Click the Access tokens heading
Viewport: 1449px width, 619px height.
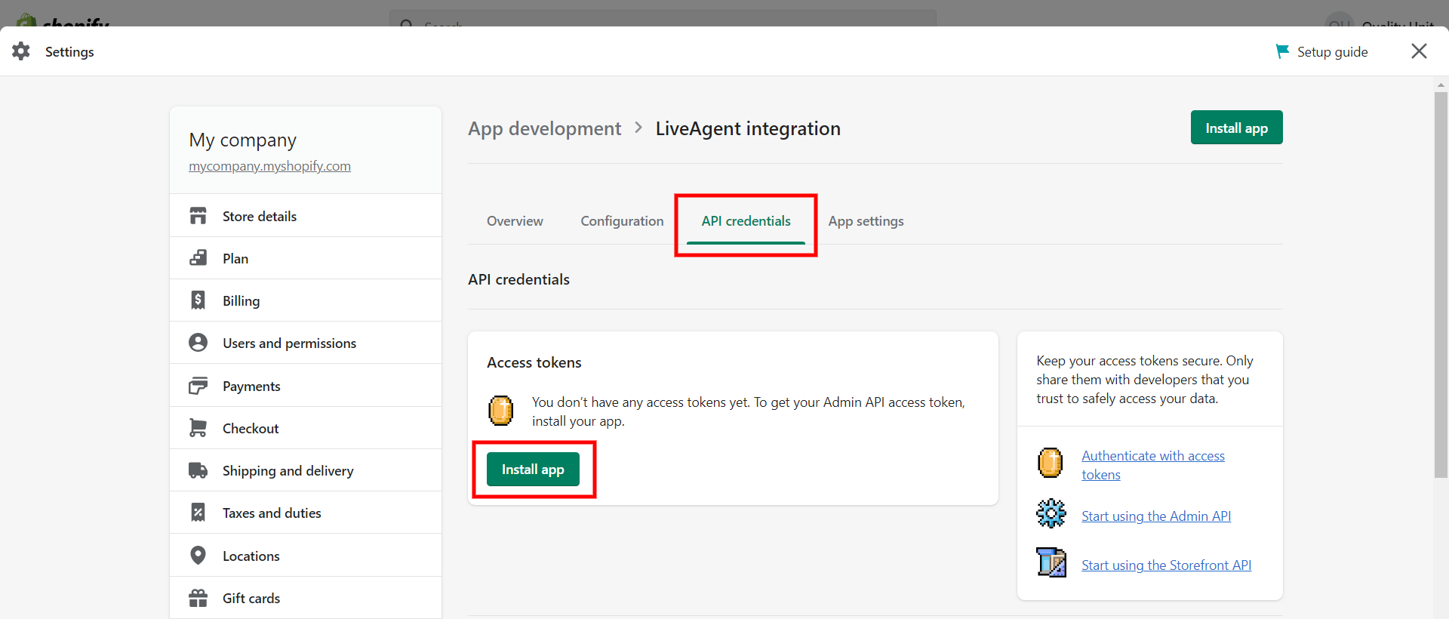pyautogui.click(x=534, y=362)
